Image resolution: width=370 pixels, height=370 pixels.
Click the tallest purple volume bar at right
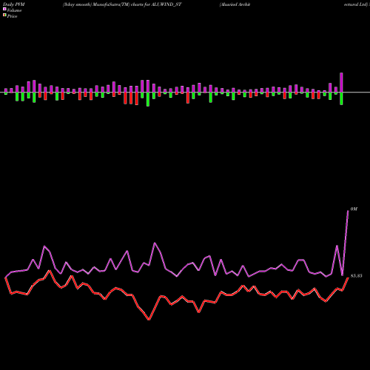coord(341,83)
